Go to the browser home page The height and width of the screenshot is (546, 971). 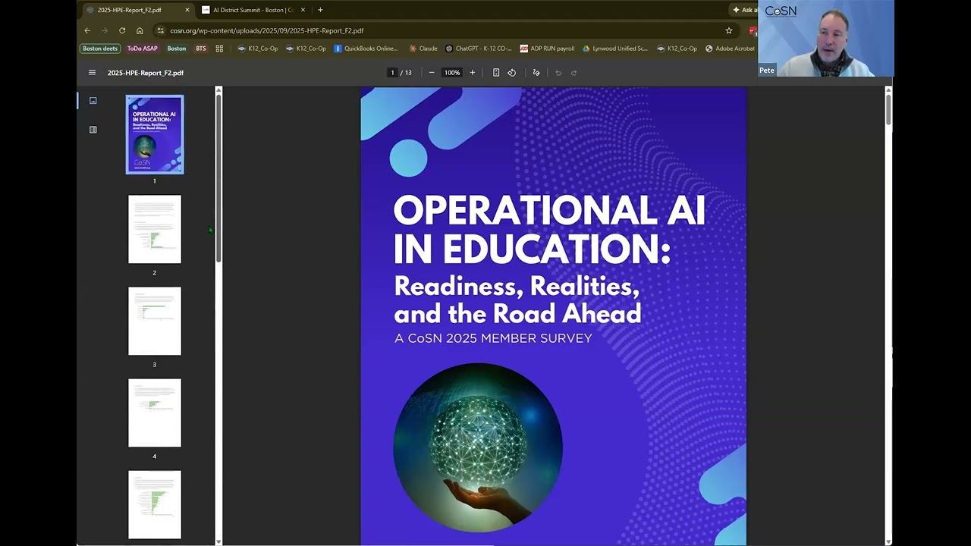point(140,30)
